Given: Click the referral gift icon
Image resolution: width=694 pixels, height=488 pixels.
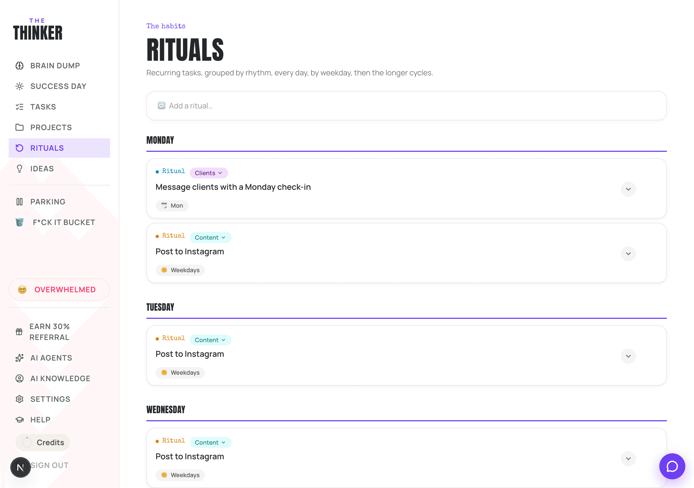Looking at the screenshot, I should point(19,332).
